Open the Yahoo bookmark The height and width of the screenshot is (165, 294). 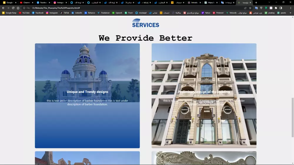(x=206, y=13)
